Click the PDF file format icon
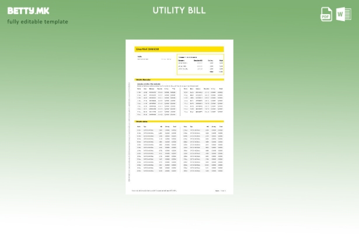Screen dimensions: 359x234 [326, 15]
